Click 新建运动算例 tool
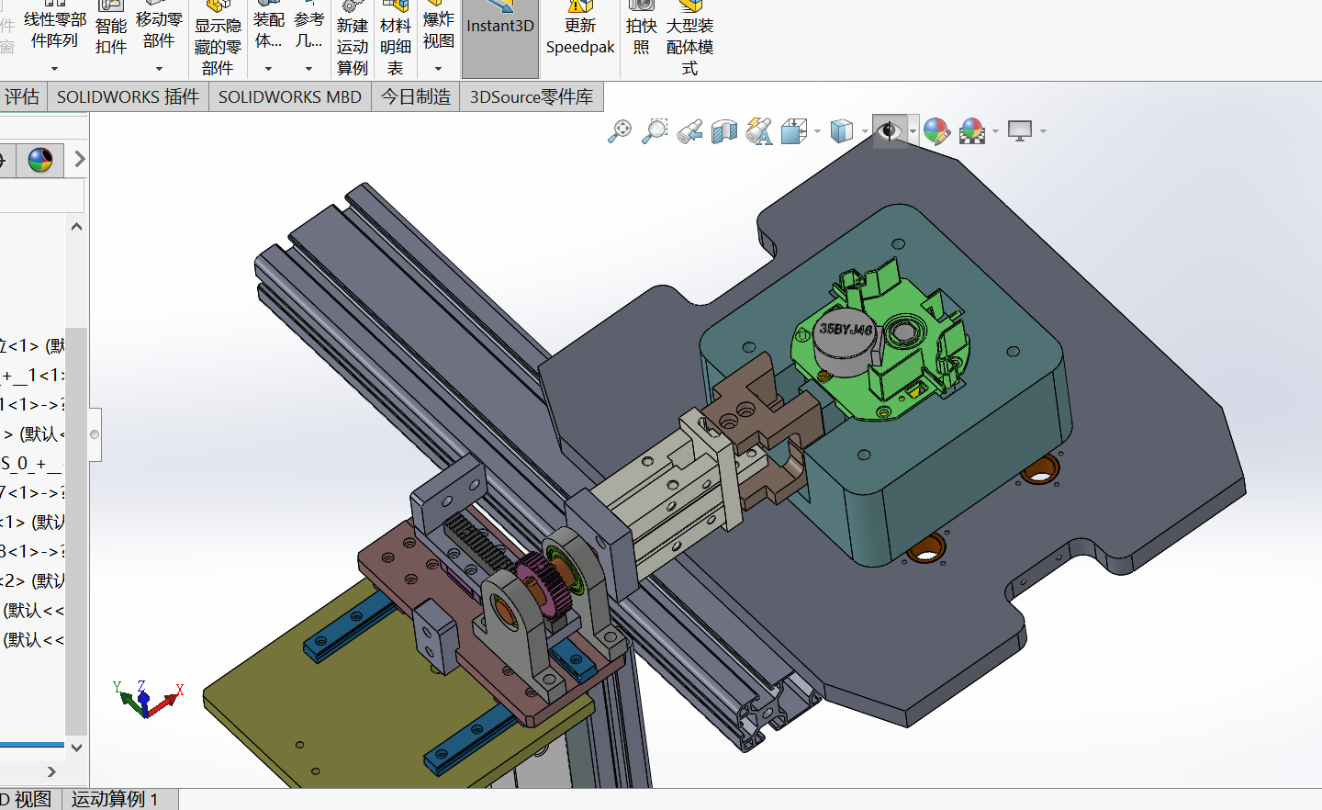The height and width of the screenshot is (810, 1322). [353, 39]
